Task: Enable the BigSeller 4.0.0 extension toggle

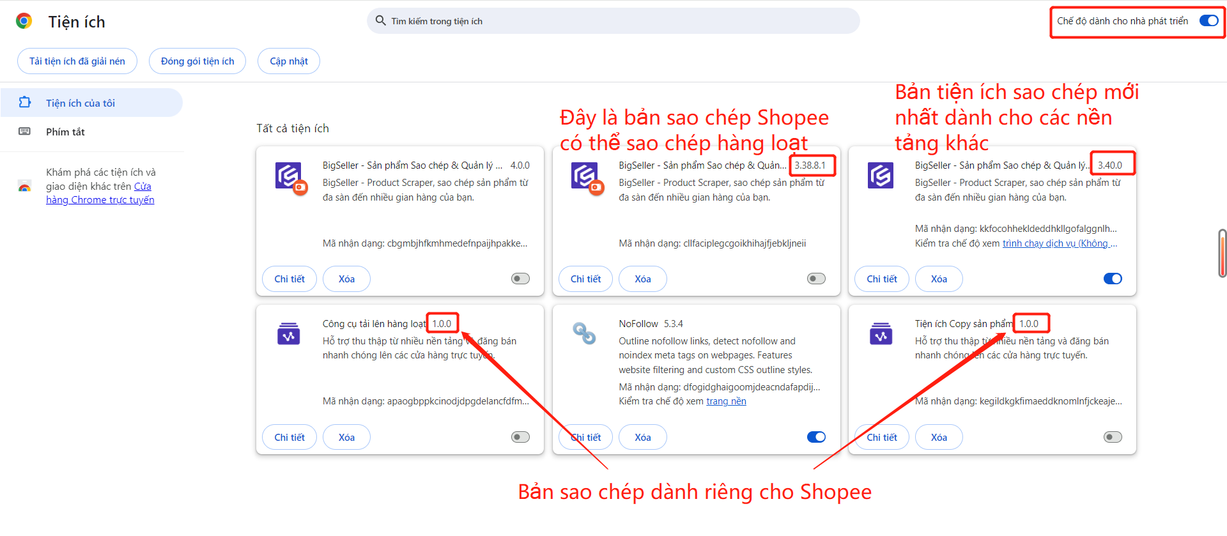Action: point(520,279)
